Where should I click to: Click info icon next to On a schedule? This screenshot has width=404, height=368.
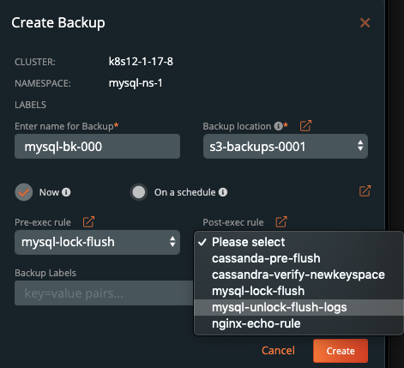pos(223,192)
